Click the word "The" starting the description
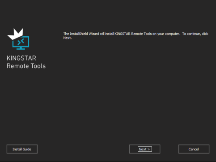Screen dimensions: 216x162 66,34
